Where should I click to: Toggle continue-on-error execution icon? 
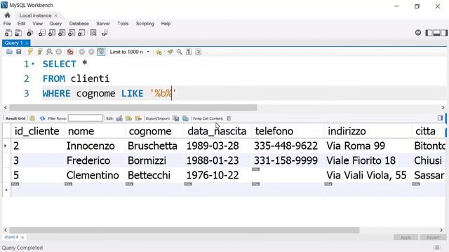[x=70, y=52]
